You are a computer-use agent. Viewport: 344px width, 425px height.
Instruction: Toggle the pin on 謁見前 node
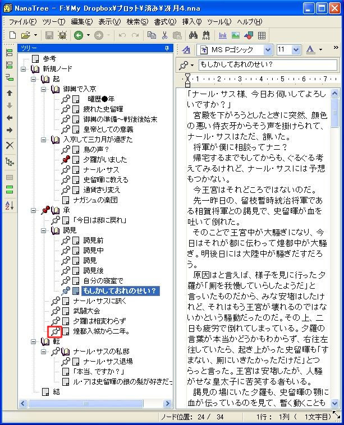point(66,240)
